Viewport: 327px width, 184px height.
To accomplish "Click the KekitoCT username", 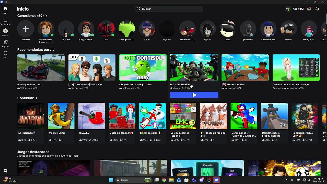I will pos(299,9).
